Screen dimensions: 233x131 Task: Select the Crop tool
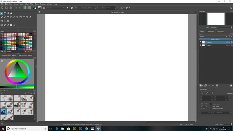point(8,21)
